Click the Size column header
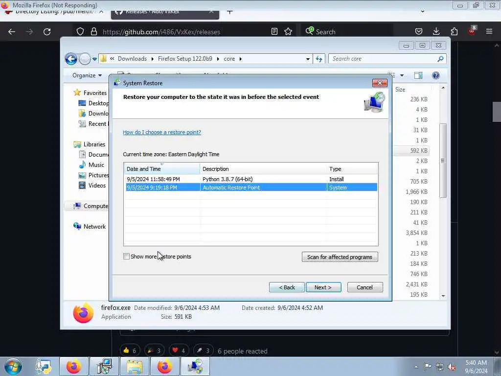The width and height of the screenshot is (501, 376). (400, 90)
